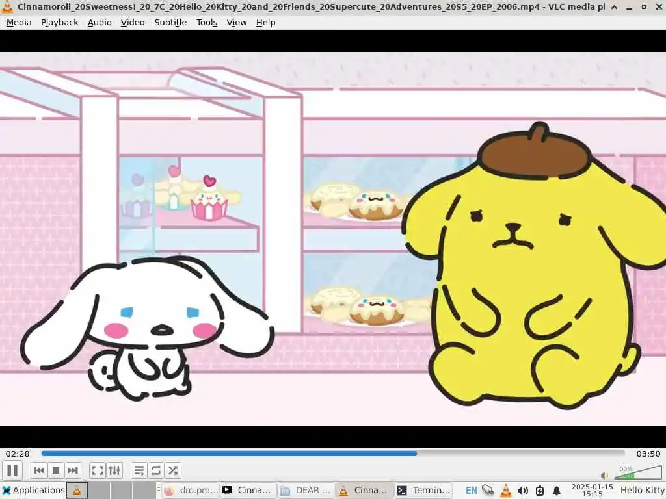
Task: Click the VLC system tray icon
Action: pos(505,491)
